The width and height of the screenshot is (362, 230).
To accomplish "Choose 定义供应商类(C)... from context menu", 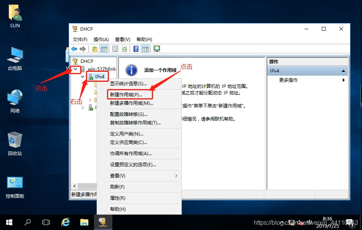I will (139, 142).
